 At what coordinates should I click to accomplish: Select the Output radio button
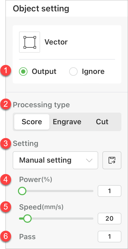tap(23, 72)
